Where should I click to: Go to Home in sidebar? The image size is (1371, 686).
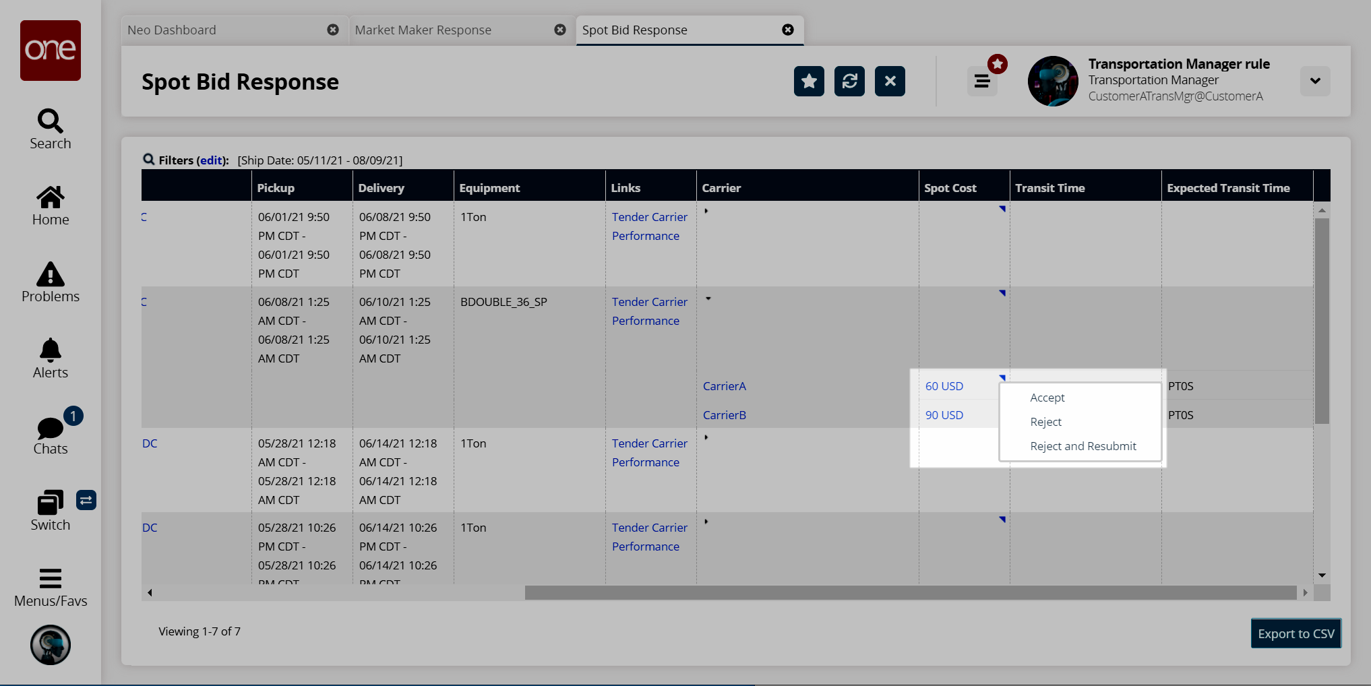[x=51, y=197]
